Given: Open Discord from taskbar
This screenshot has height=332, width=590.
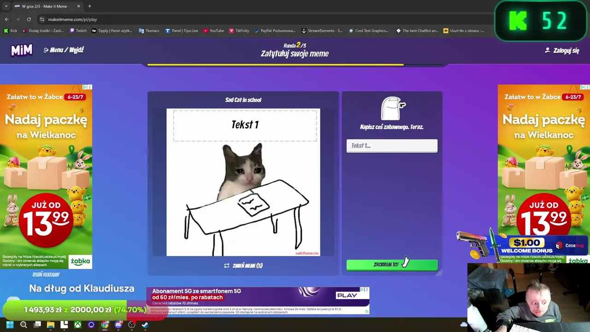Looking at the screenshot, I should click(118, 325).
